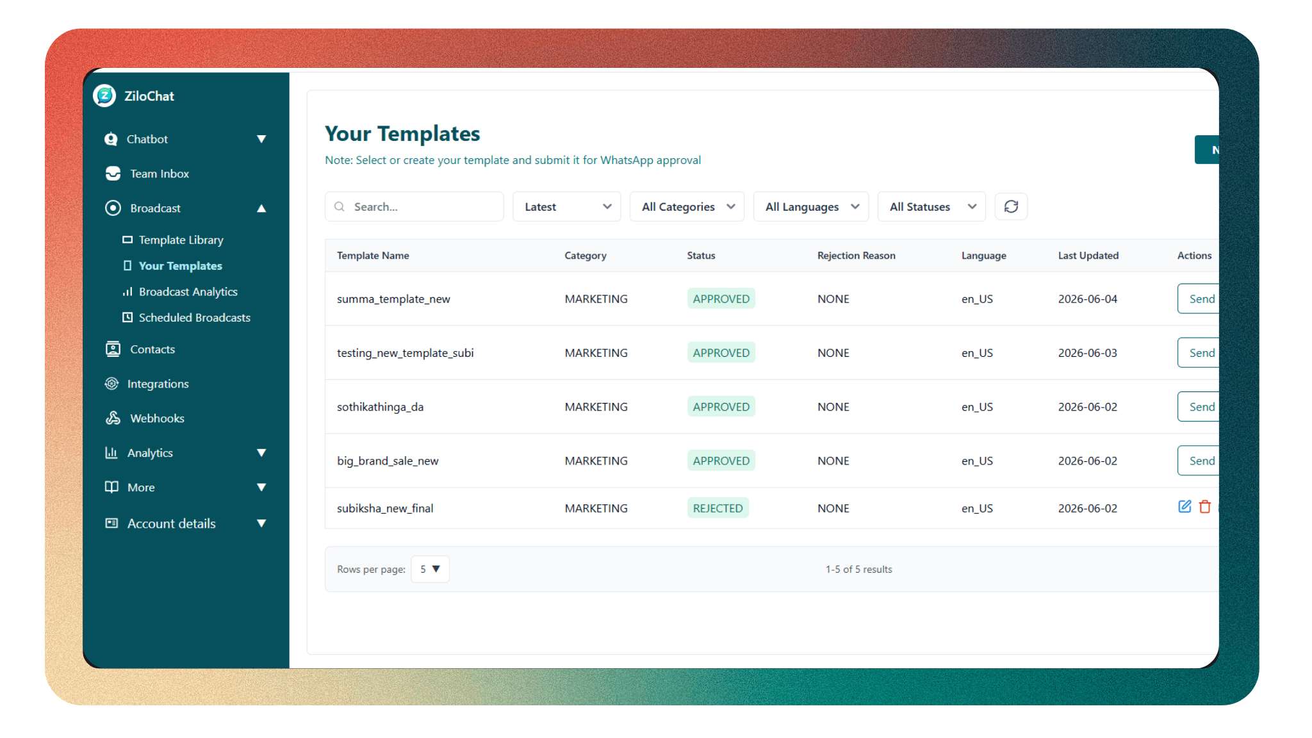Delete the subiksha_new_final template

pyautogui.click(x=1205, y=507)
